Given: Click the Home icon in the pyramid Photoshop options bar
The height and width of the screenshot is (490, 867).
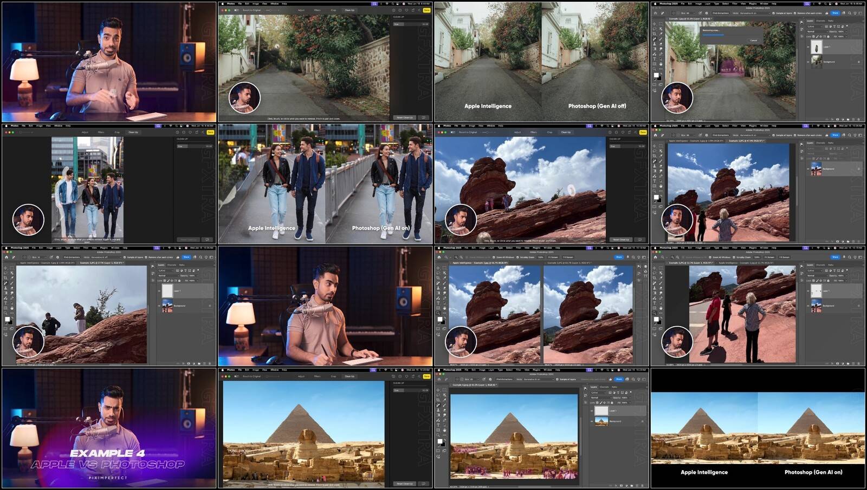Looking at the screenshot, I should [x=438, y=379].
